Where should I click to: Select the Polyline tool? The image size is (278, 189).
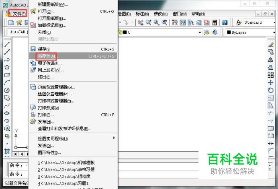pyautogui.click(x=7, y=60)
